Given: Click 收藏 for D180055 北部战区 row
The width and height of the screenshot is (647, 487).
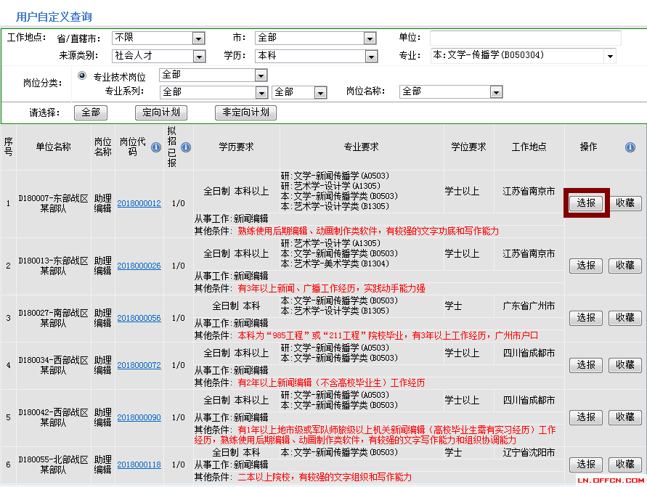Looking at the screenshot, I should coord(625,465).
